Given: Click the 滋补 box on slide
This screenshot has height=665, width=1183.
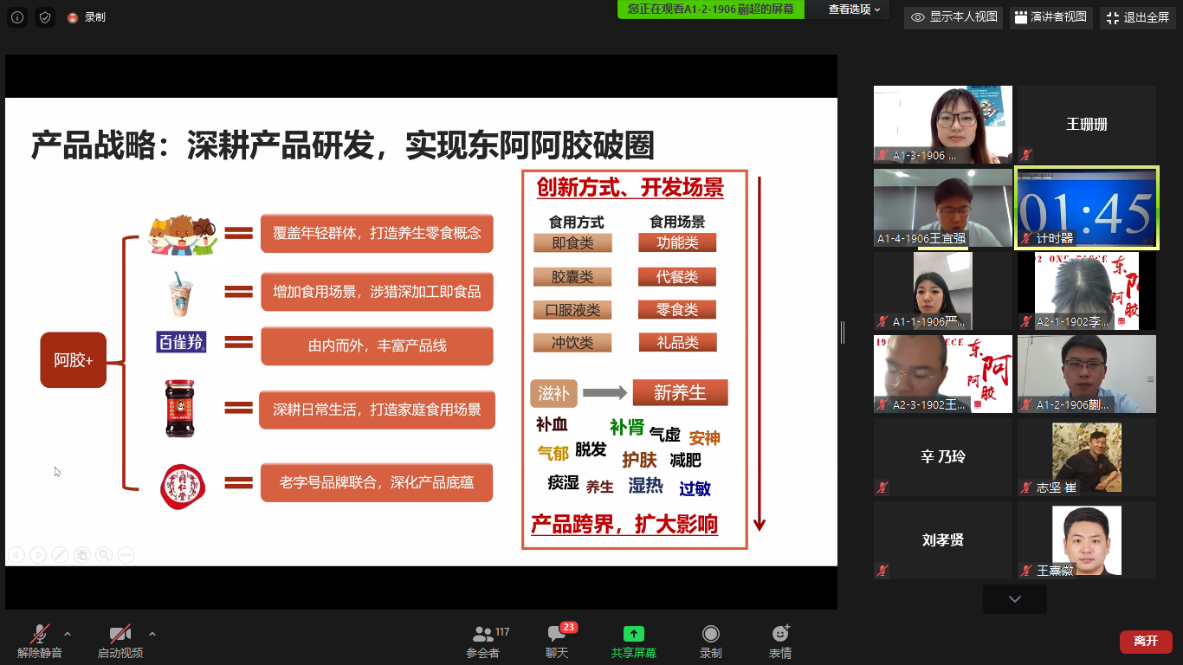Looking at the screenshot, I should click(553, 393).
